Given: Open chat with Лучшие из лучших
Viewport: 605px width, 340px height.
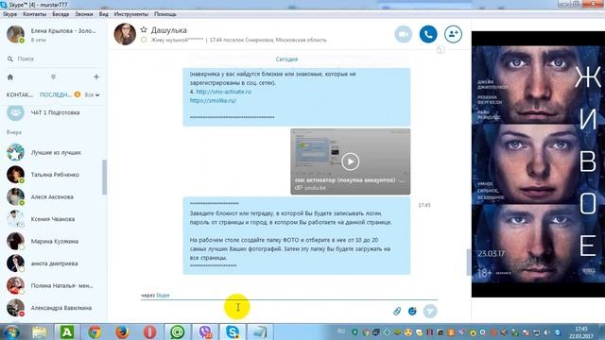Looking at the screenshot, I should coord(53,153).
